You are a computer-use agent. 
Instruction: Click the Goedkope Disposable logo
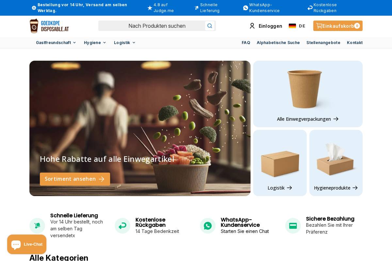49,26
